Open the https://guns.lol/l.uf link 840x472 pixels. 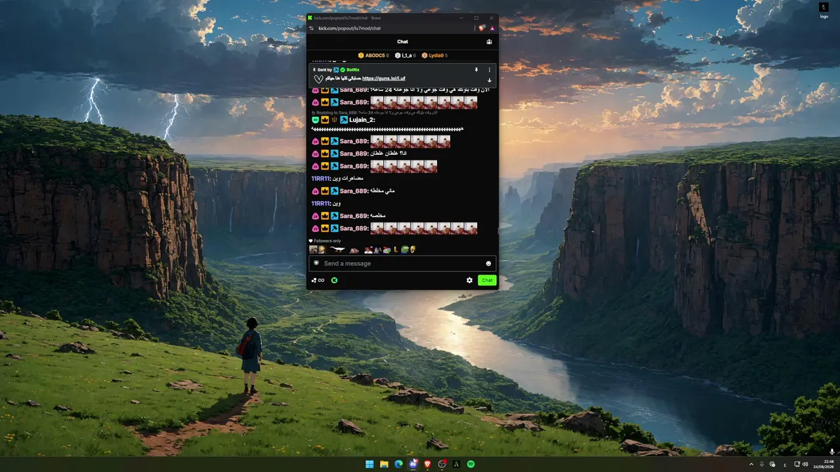384,78
